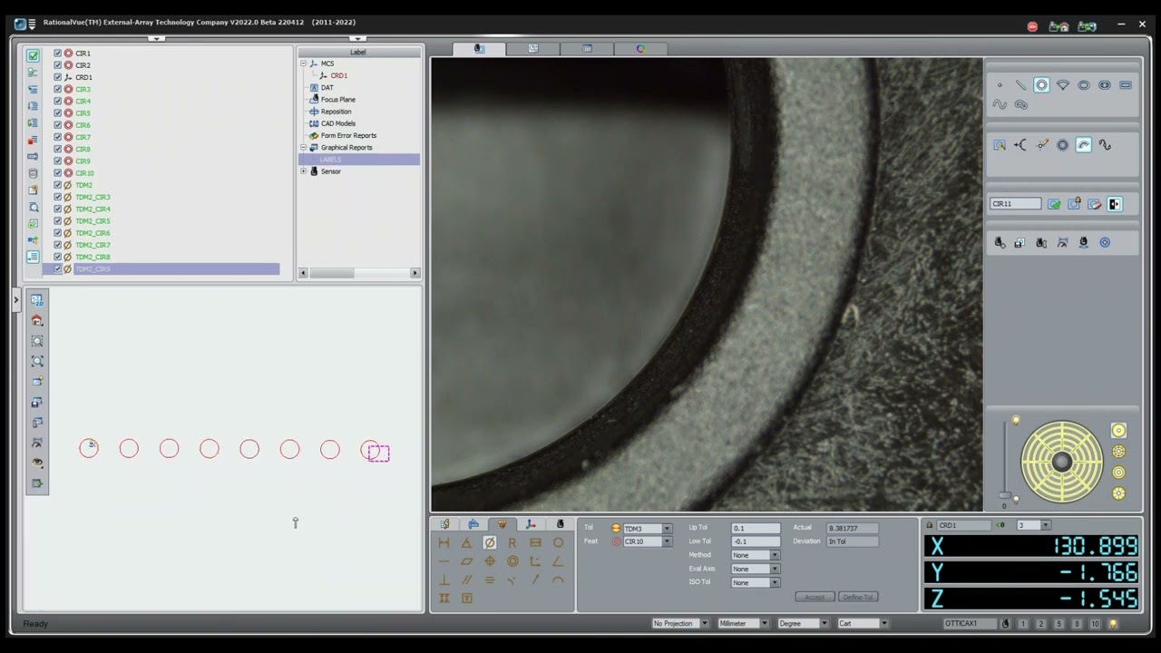This screenshot has height=653, width=1161.
Task: Click the erase points icon
Action: coord(1095,204)
